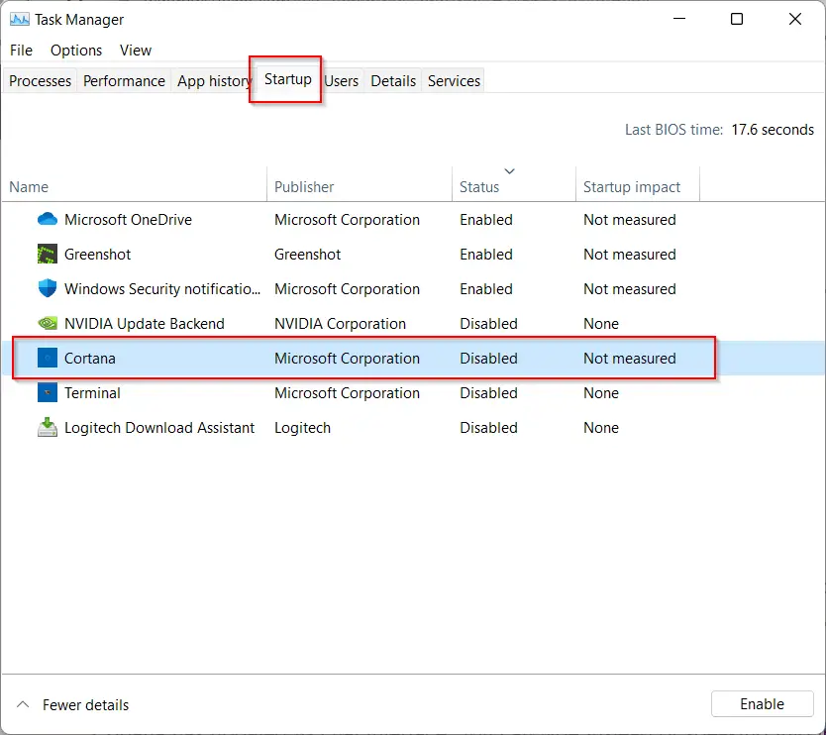
Task: Click the Greenshot app icon
Action: 48,254
